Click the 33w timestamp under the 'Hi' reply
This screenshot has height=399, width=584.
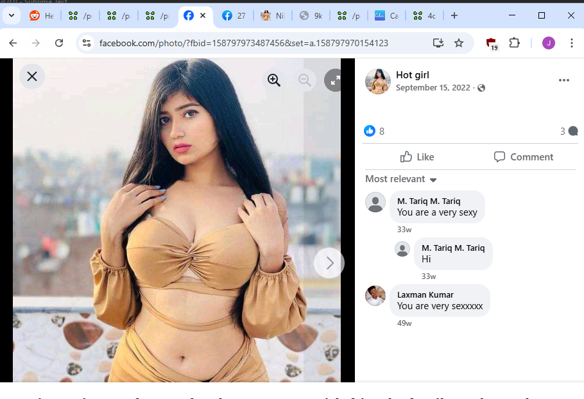pyautogui.click(x=429, y=276)
